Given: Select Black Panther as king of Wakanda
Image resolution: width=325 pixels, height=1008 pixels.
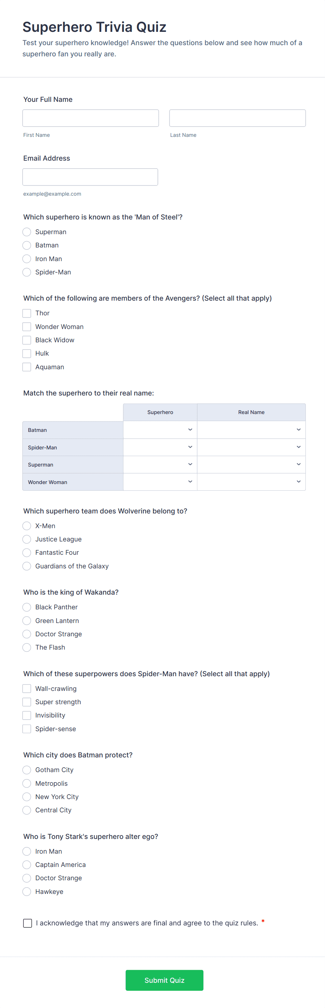Looking at the screenshot, I should (x=27, y=607).
